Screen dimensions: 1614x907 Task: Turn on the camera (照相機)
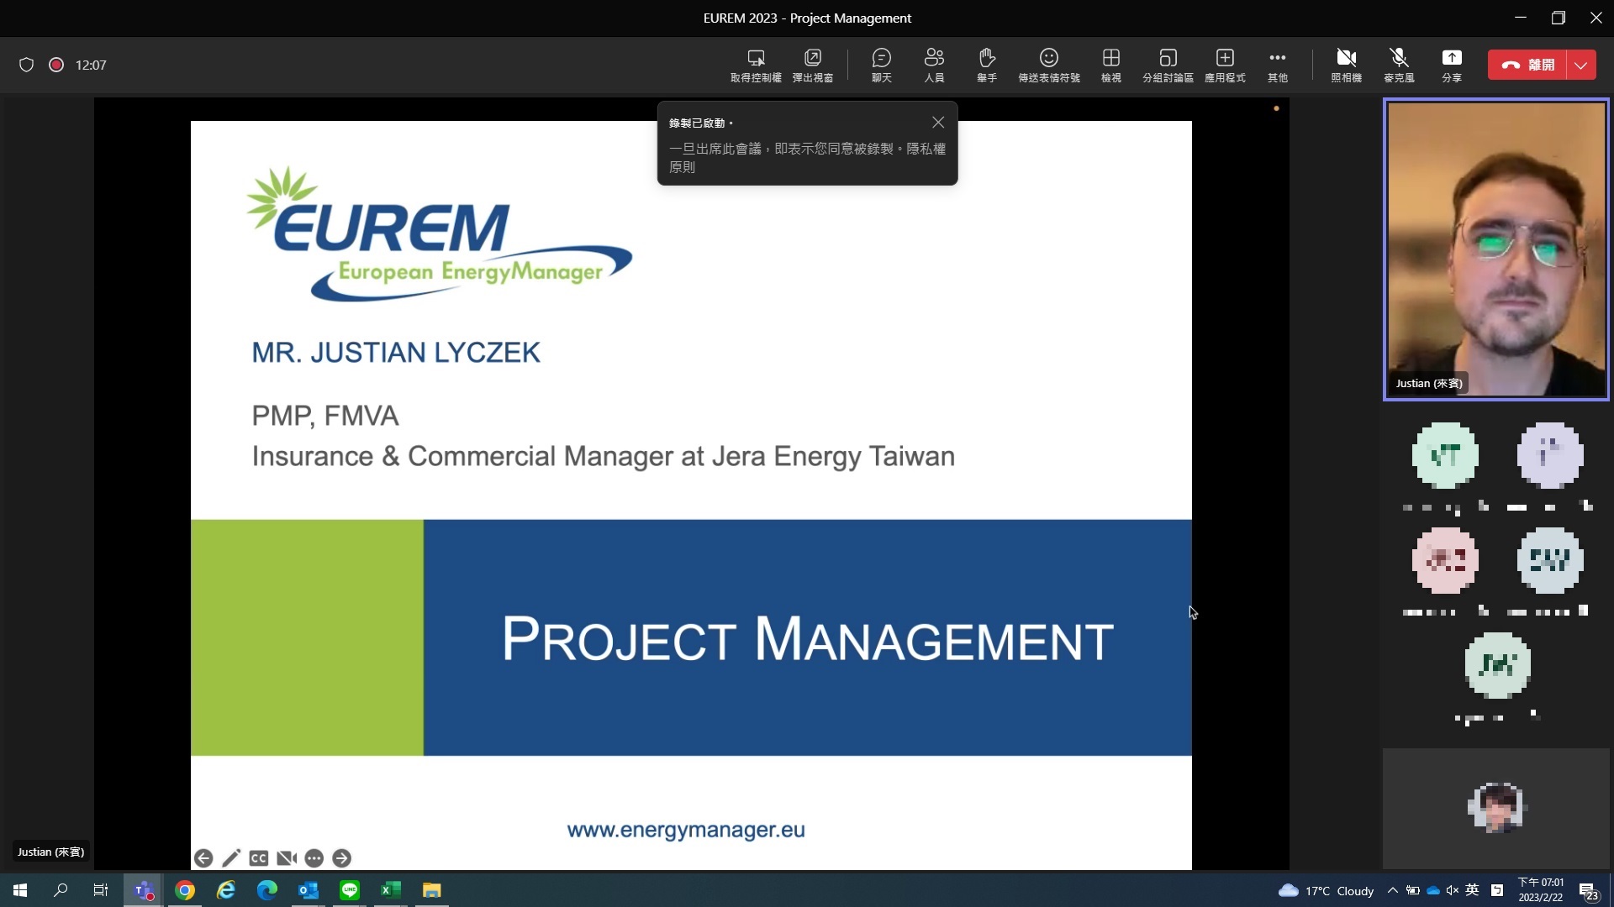tap(1346, 65)
